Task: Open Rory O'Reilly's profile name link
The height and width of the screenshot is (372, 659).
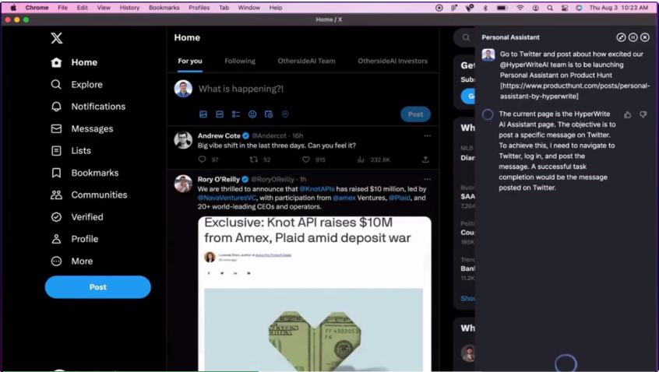Action: [x=219, y=179]
